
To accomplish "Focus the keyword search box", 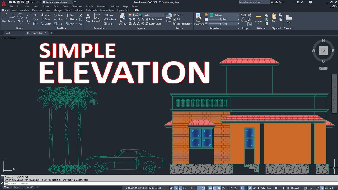I will point(254,2).
